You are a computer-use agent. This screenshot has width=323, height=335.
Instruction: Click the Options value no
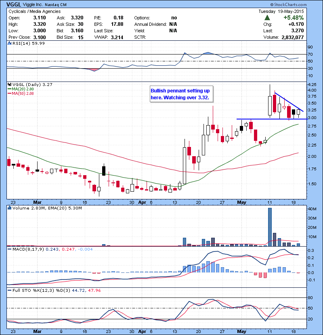click(174, 18)
